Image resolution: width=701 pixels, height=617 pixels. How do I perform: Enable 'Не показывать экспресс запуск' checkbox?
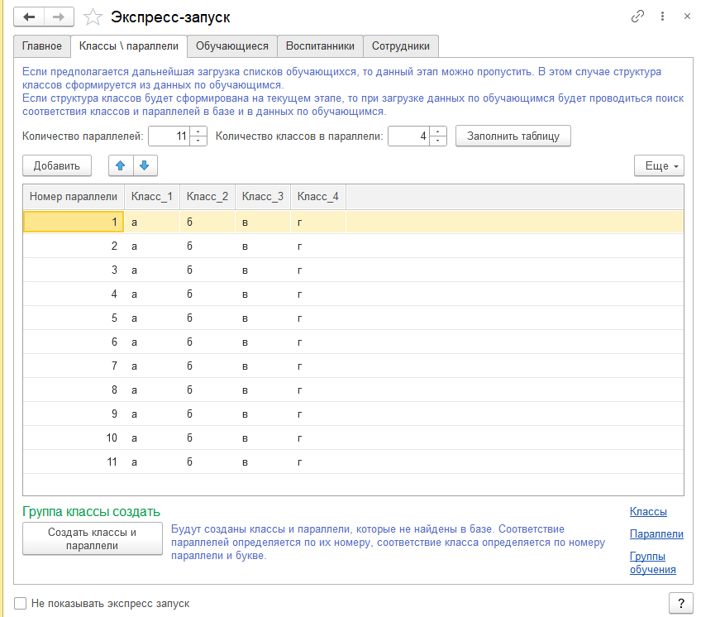(20, 603)
